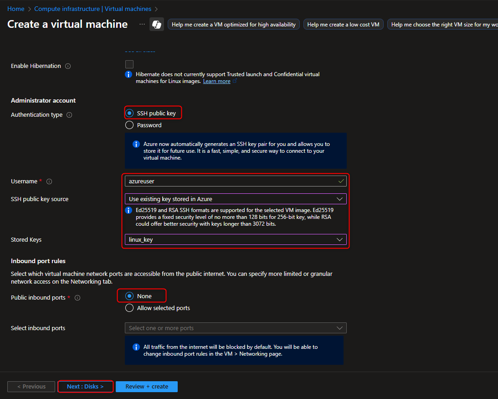This screenshot has height=399, width=498.
Task: Toggle the Enable Hibernation checkbox
Action: (x=129, y=64)
